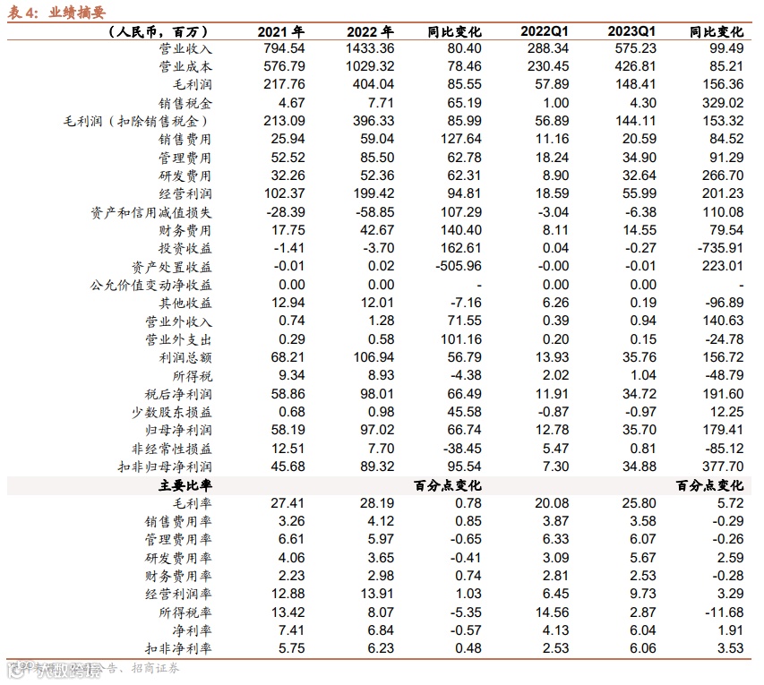Screen dimensions: 764x685
Task: Click the 财务费用率 row label
Action: click(x=178, y=577)
